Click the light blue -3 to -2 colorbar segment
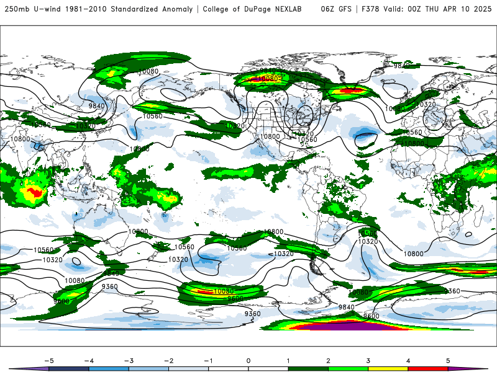Screen dimensions: 497x372 tap(148, 369)
